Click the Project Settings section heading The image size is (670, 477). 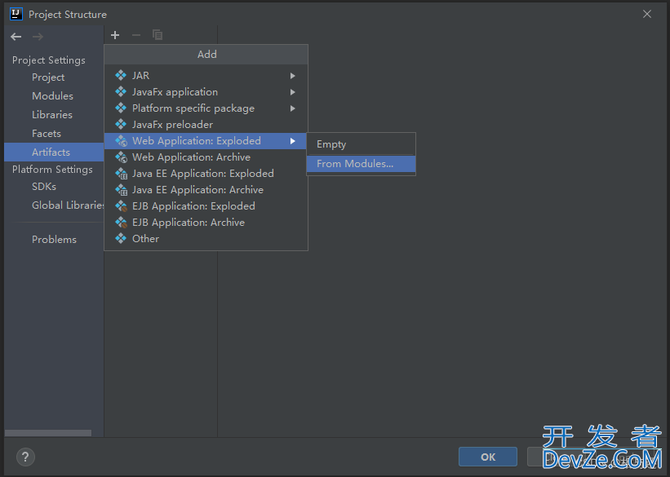click(49, 60)
